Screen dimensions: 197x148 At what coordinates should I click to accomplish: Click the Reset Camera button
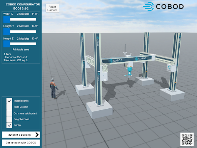pyautogui.click(x=52, y=8)
